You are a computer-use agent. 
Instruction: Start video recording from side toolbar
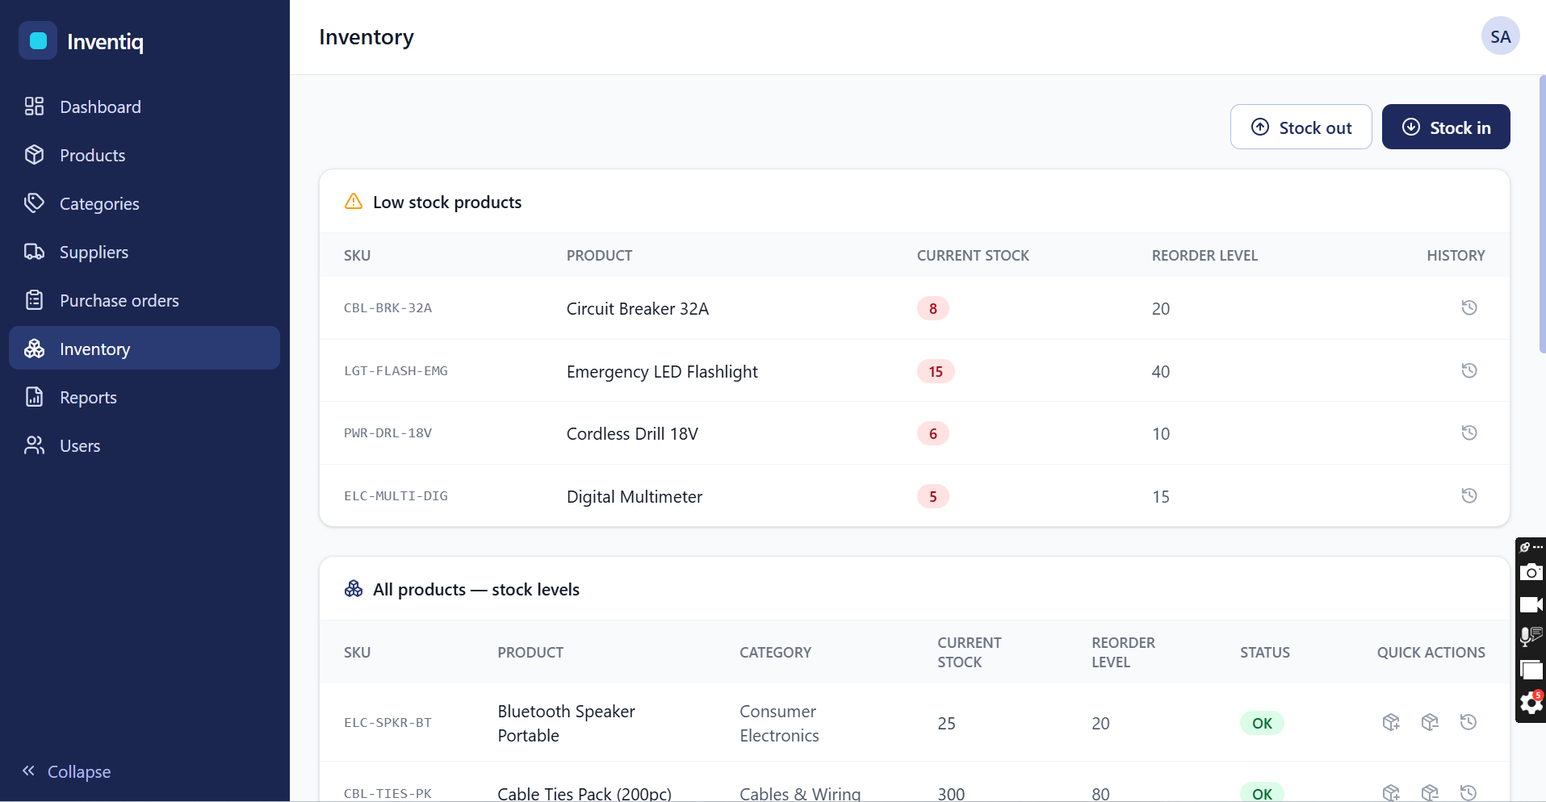(x=1531, y=605)
